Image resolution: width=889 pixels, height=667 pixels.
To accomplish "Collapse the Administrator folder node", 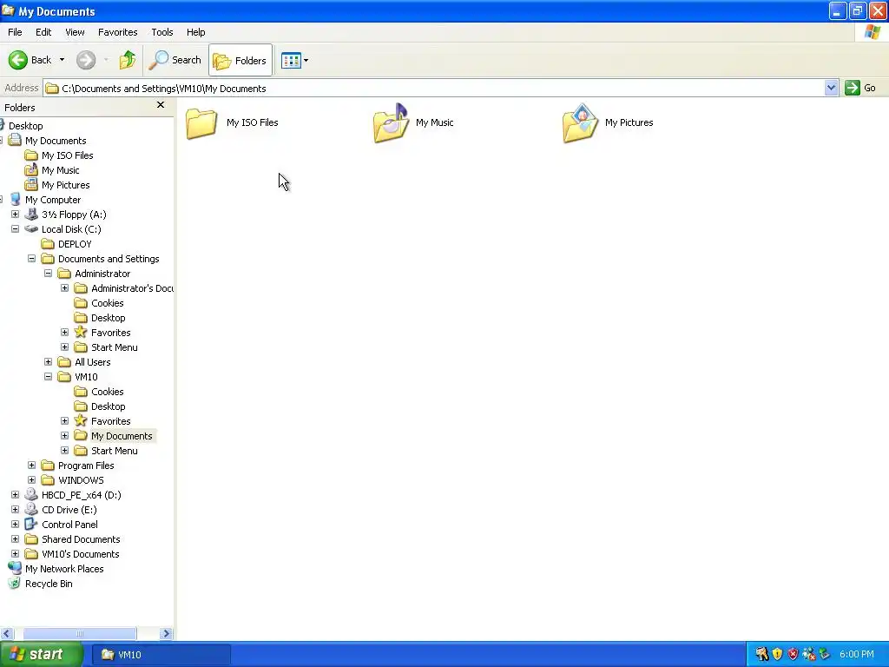I will tap(49, 274).
